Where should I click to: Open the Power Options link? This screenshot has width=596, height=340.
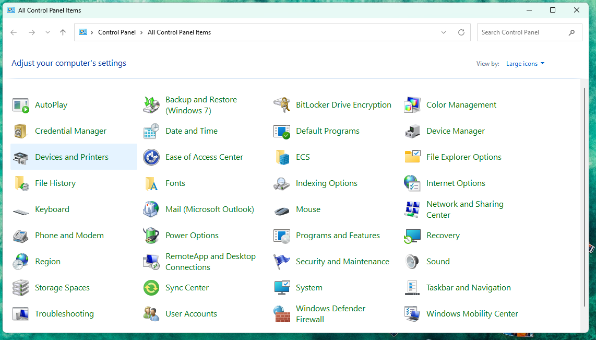(x=192, y=236)
